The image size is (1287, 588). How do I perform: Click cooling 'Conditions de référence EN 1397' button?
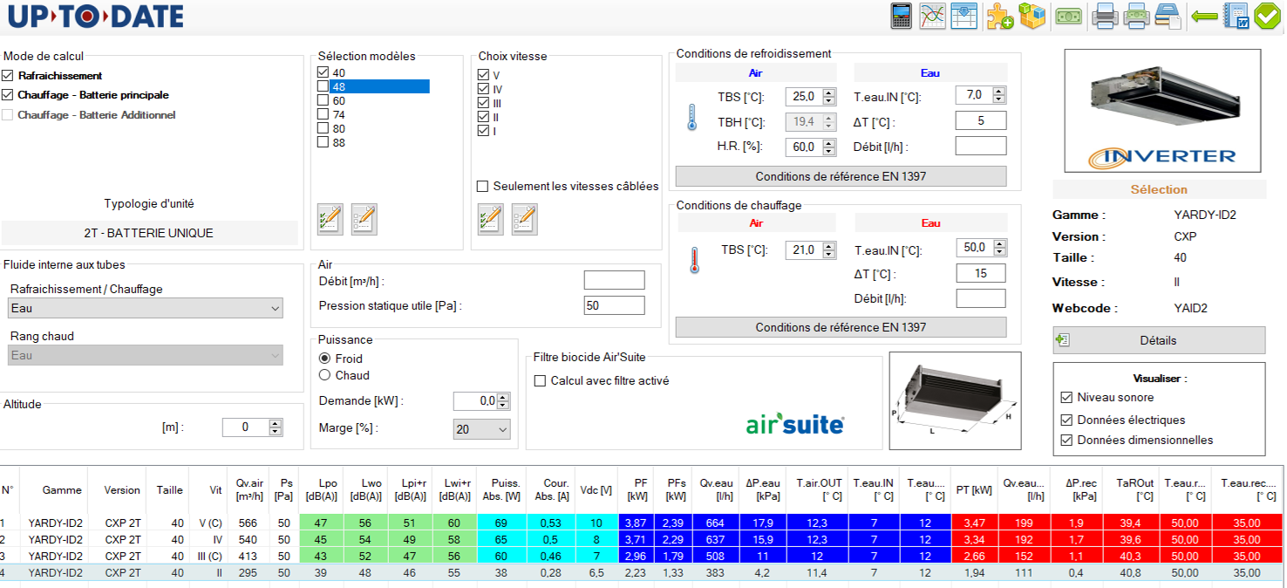click(x=841, y=176)
